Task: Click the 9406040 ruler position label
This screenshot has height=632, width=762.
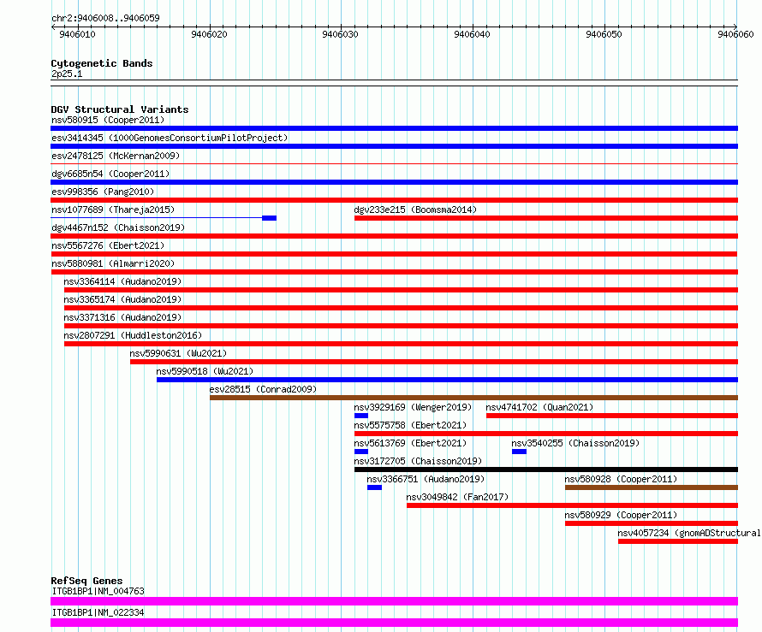Action: tap(472, 34)
